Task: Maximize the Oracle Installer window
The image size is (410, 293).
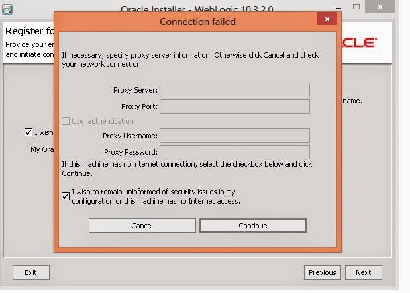Action: [x=356, y=7]
